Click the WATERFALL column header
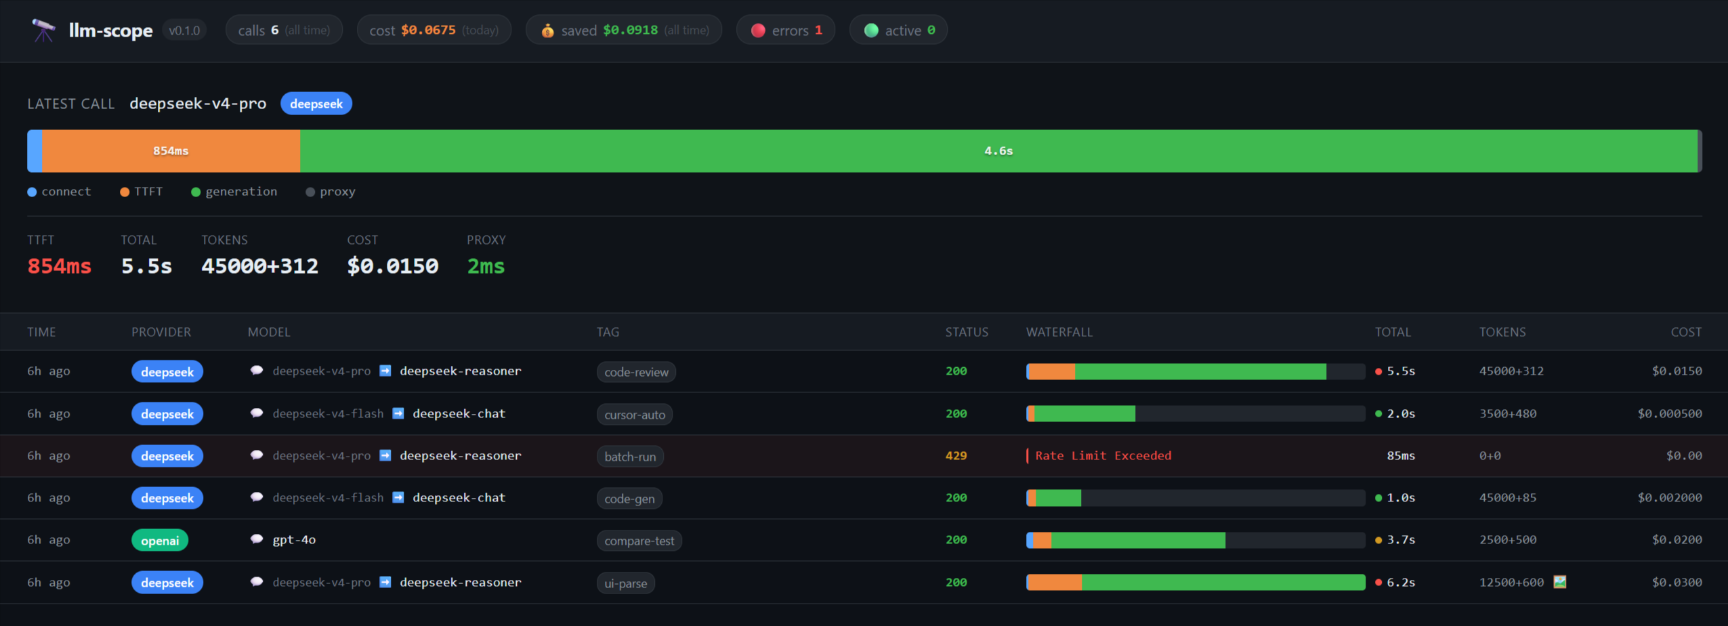This screenshot has width=1728, height=626. 1059,332
